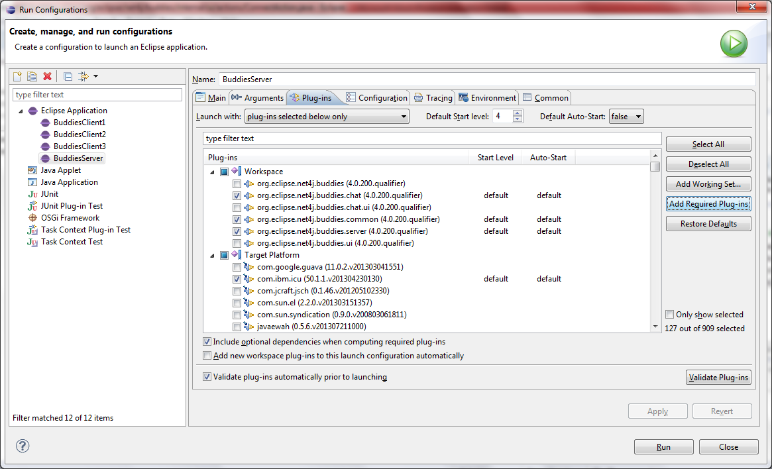772x469 pixels.
Task: Click the com.sun.syndication plug-in icon
Action: [x=248, y=315]
